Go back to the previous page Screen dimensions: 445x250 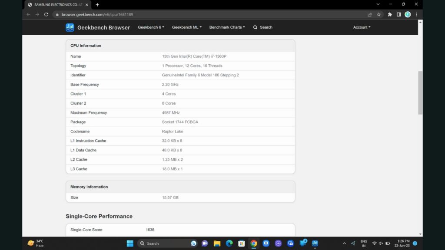28,14
